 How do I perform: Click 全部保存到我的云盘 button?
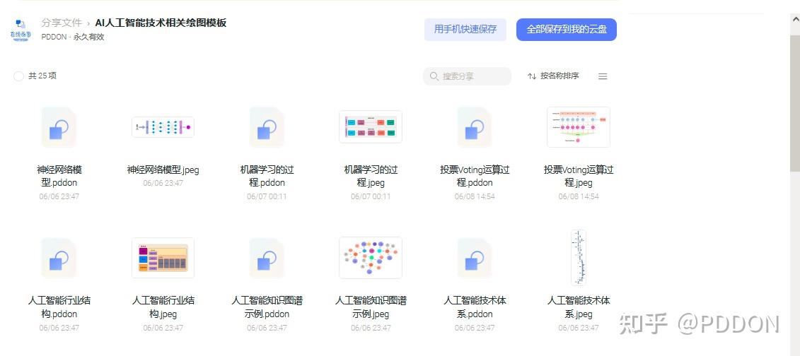pos(566,30)
